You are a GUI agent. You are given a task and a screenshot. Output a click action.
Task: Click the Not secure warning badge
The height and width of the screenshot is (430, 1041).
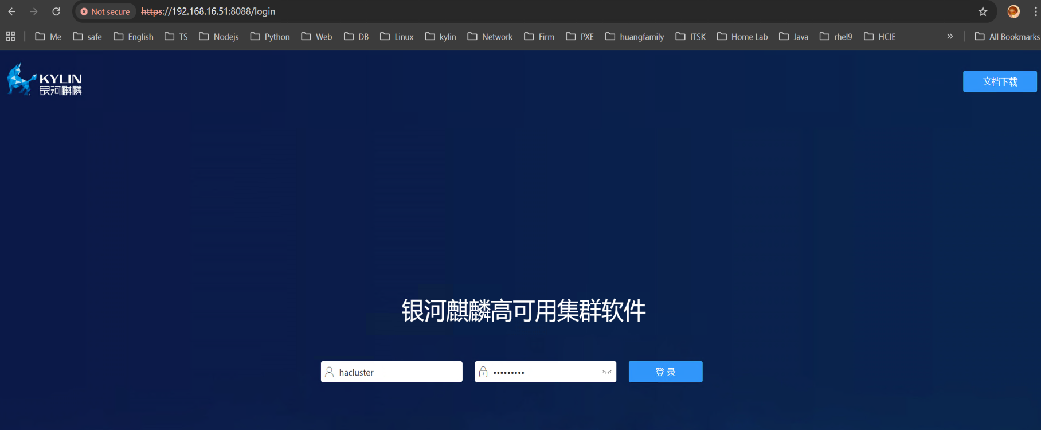point(105,11)
